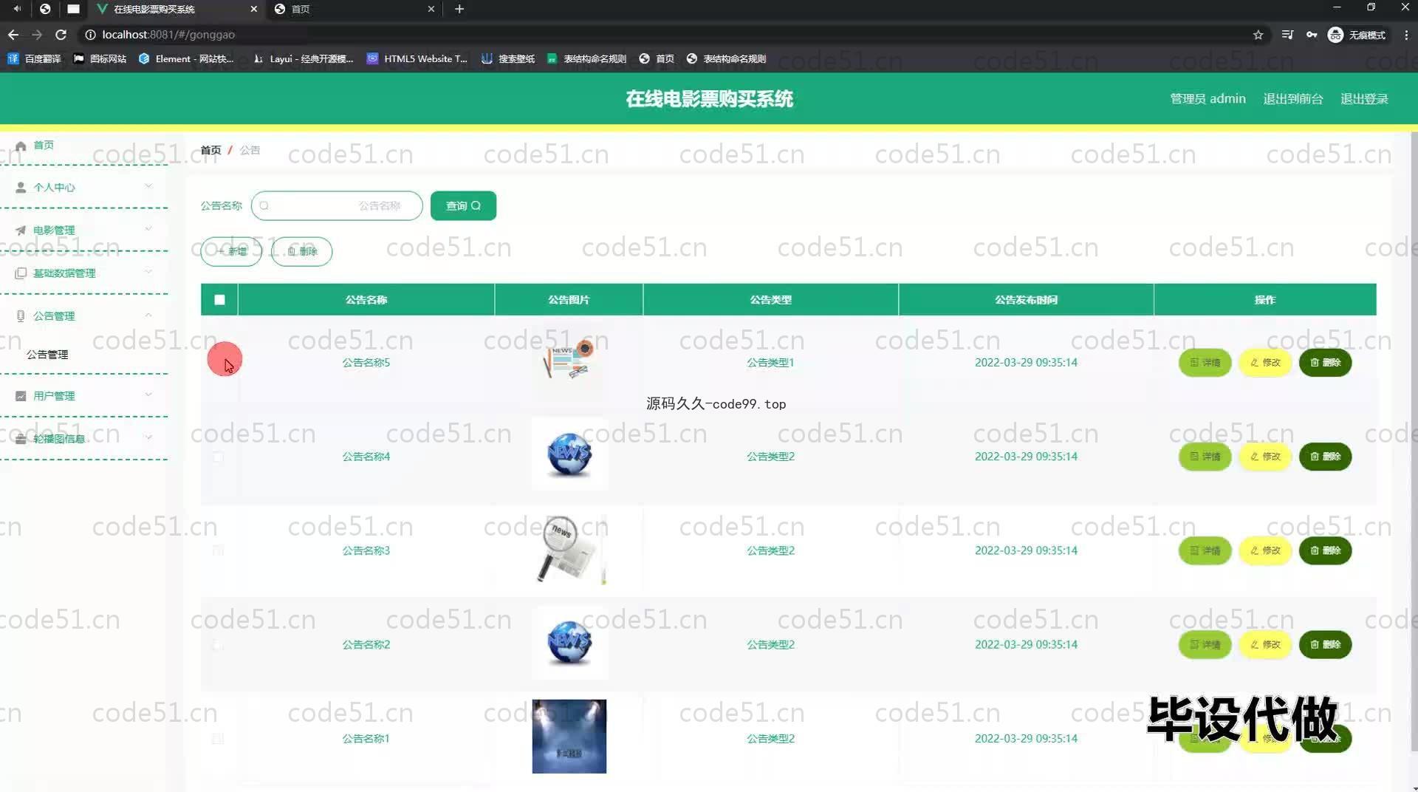This screenshot has height=792, width=1418.
Task: Reload the page with refresh icon
Action: pyautogui.click(x=61, y=35)
